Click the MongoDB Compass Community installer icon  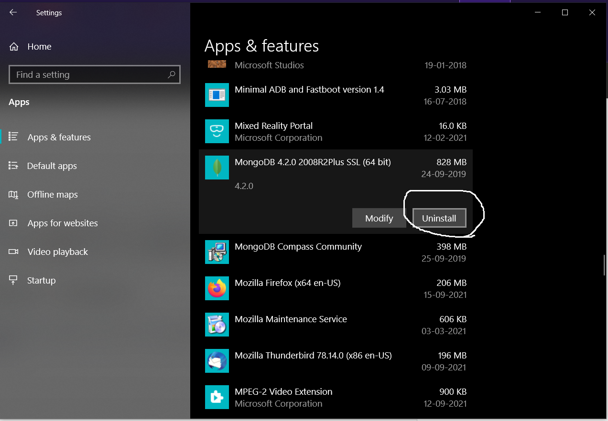[217, 252]
